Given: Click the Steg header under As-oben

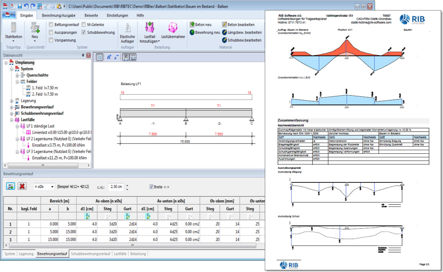Looking at the screenshot, I should pyautogui.click(x=107, y=209).
